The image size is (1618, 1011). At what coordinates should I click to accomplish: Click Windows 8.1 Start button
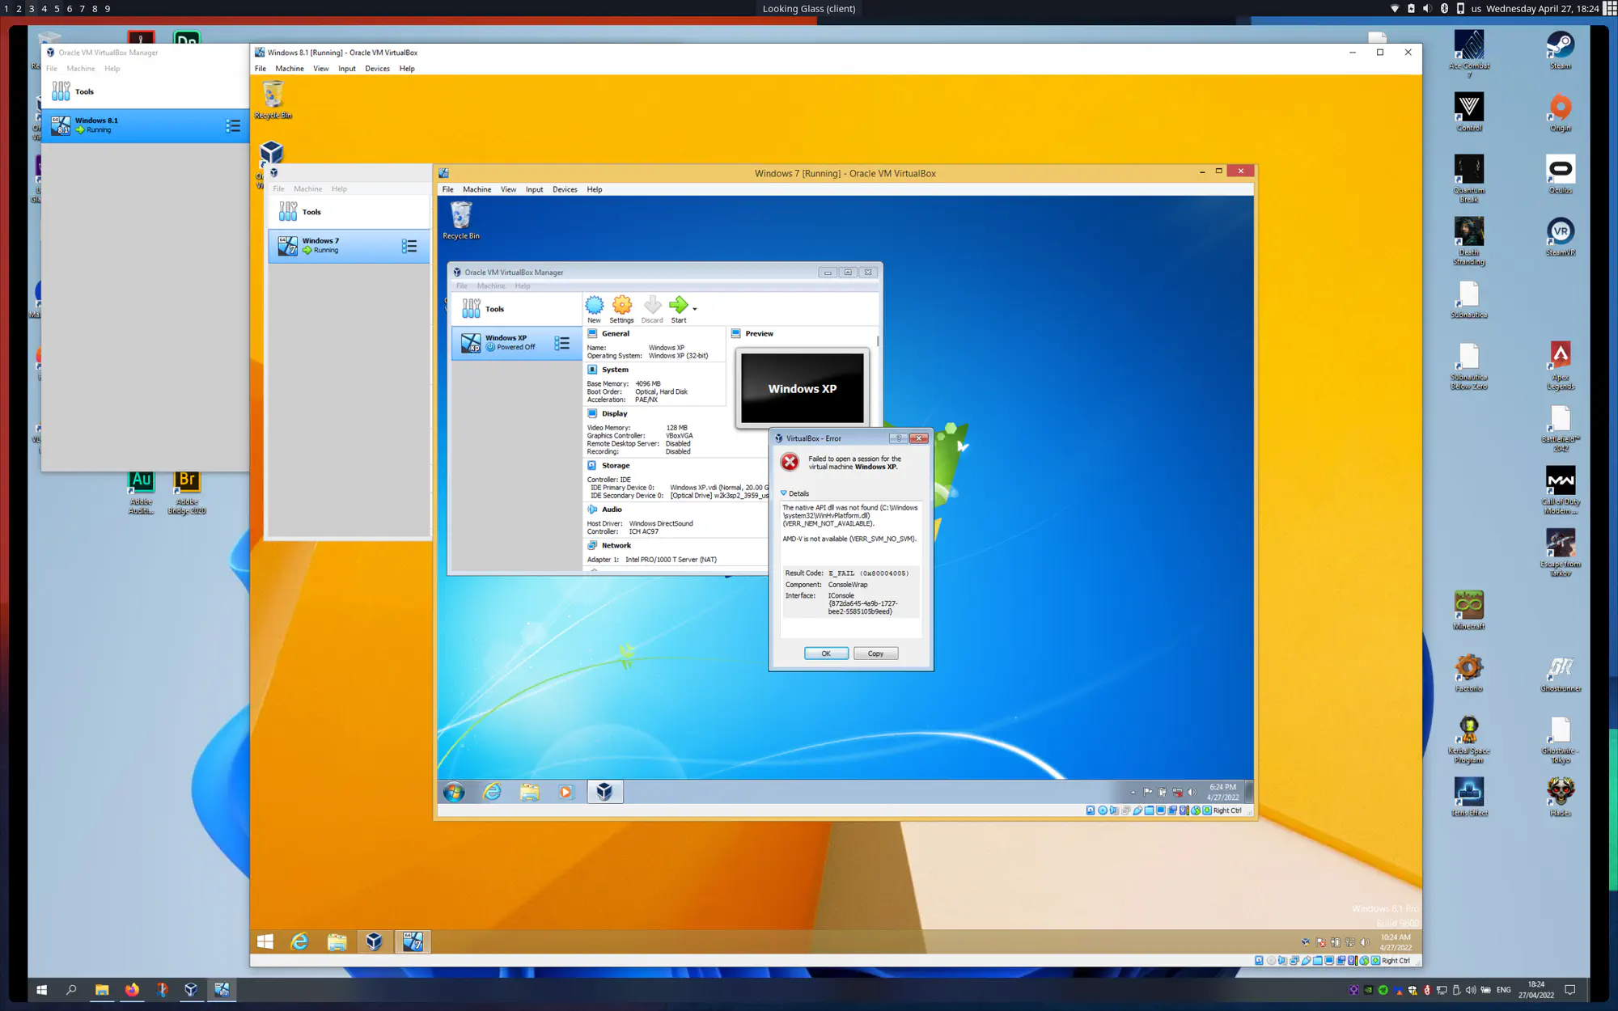pos(265,941)
